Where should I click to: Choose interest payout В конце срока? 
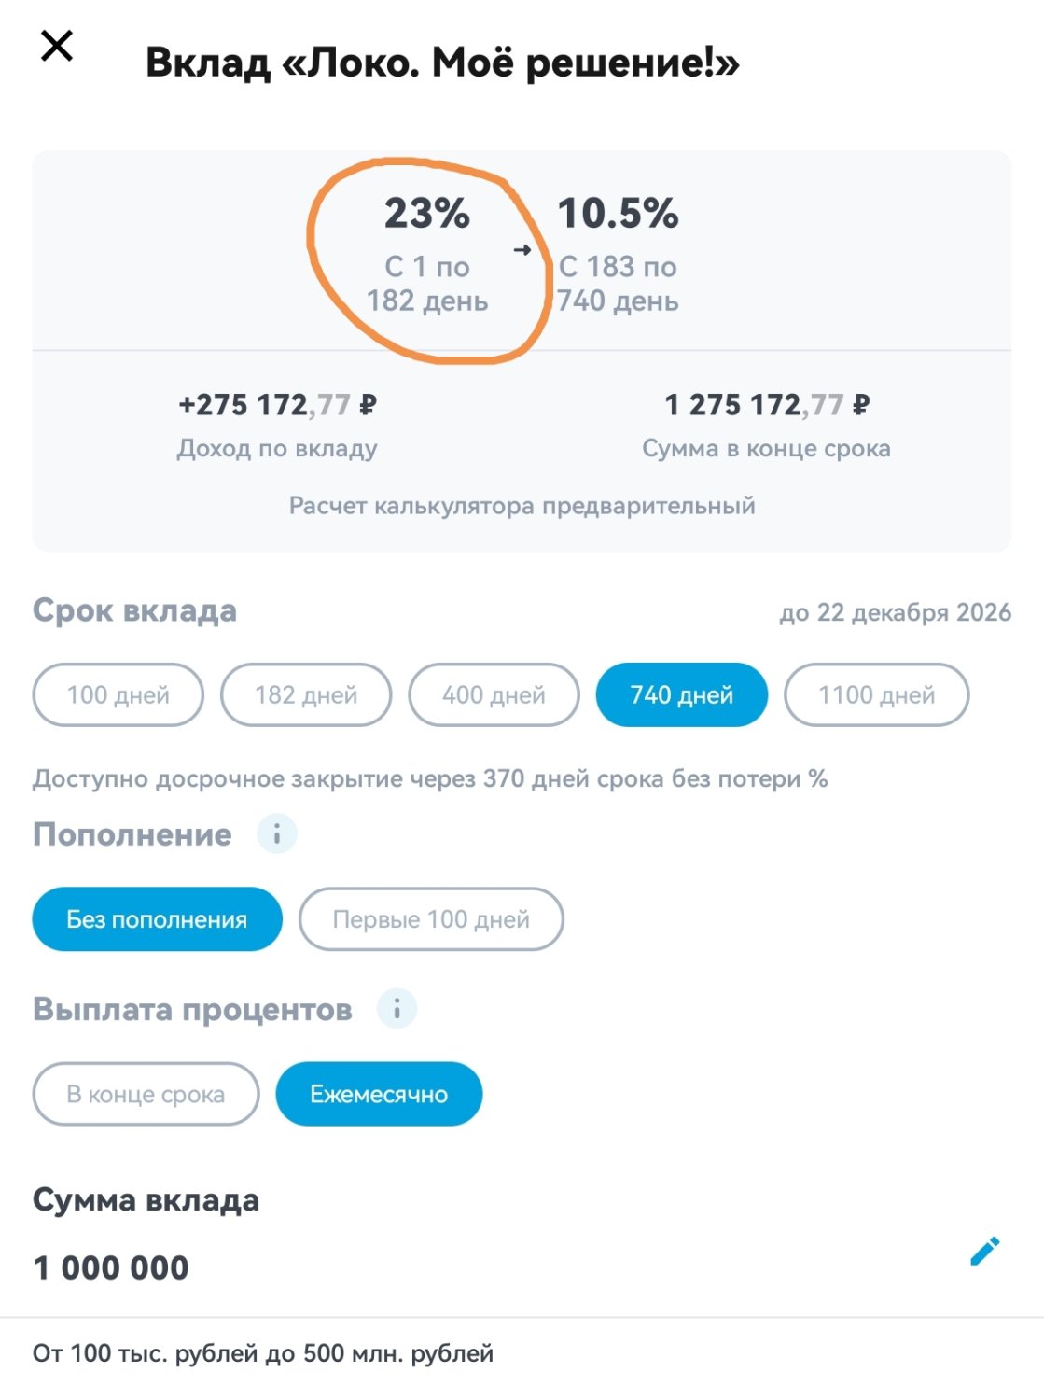pyautogui.click(x=146, y=1094)
